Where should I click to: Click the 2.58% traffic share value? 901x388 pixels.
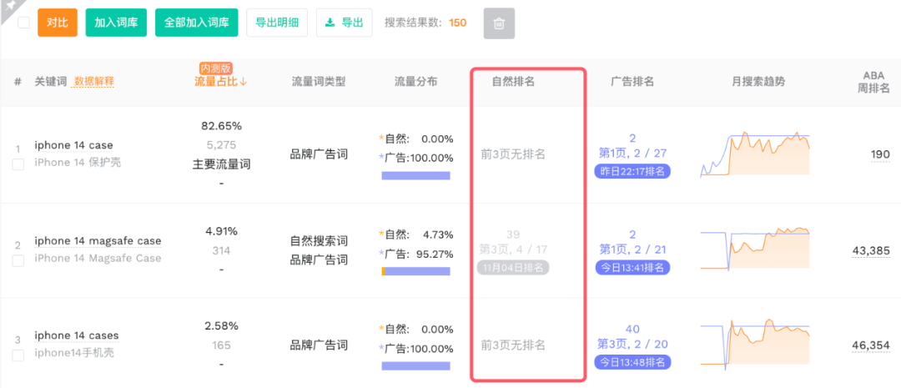pyautogui.click(x=221, y=326)
